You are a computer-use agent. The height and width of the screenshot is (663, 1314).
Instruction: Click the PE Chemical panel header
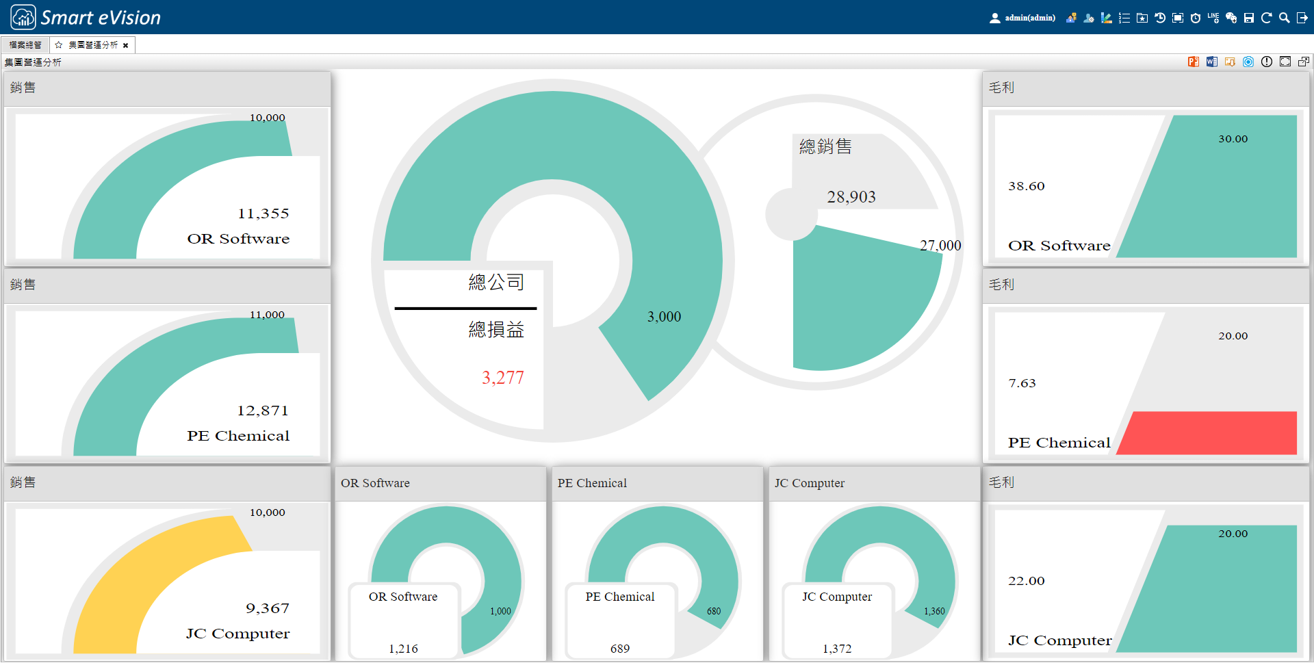click(x=658, y=483)
